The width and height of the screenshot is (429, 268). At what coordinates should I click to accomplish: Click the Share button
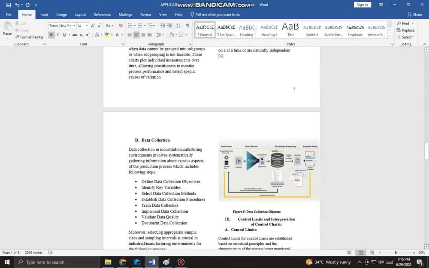[x=414, y=15]
